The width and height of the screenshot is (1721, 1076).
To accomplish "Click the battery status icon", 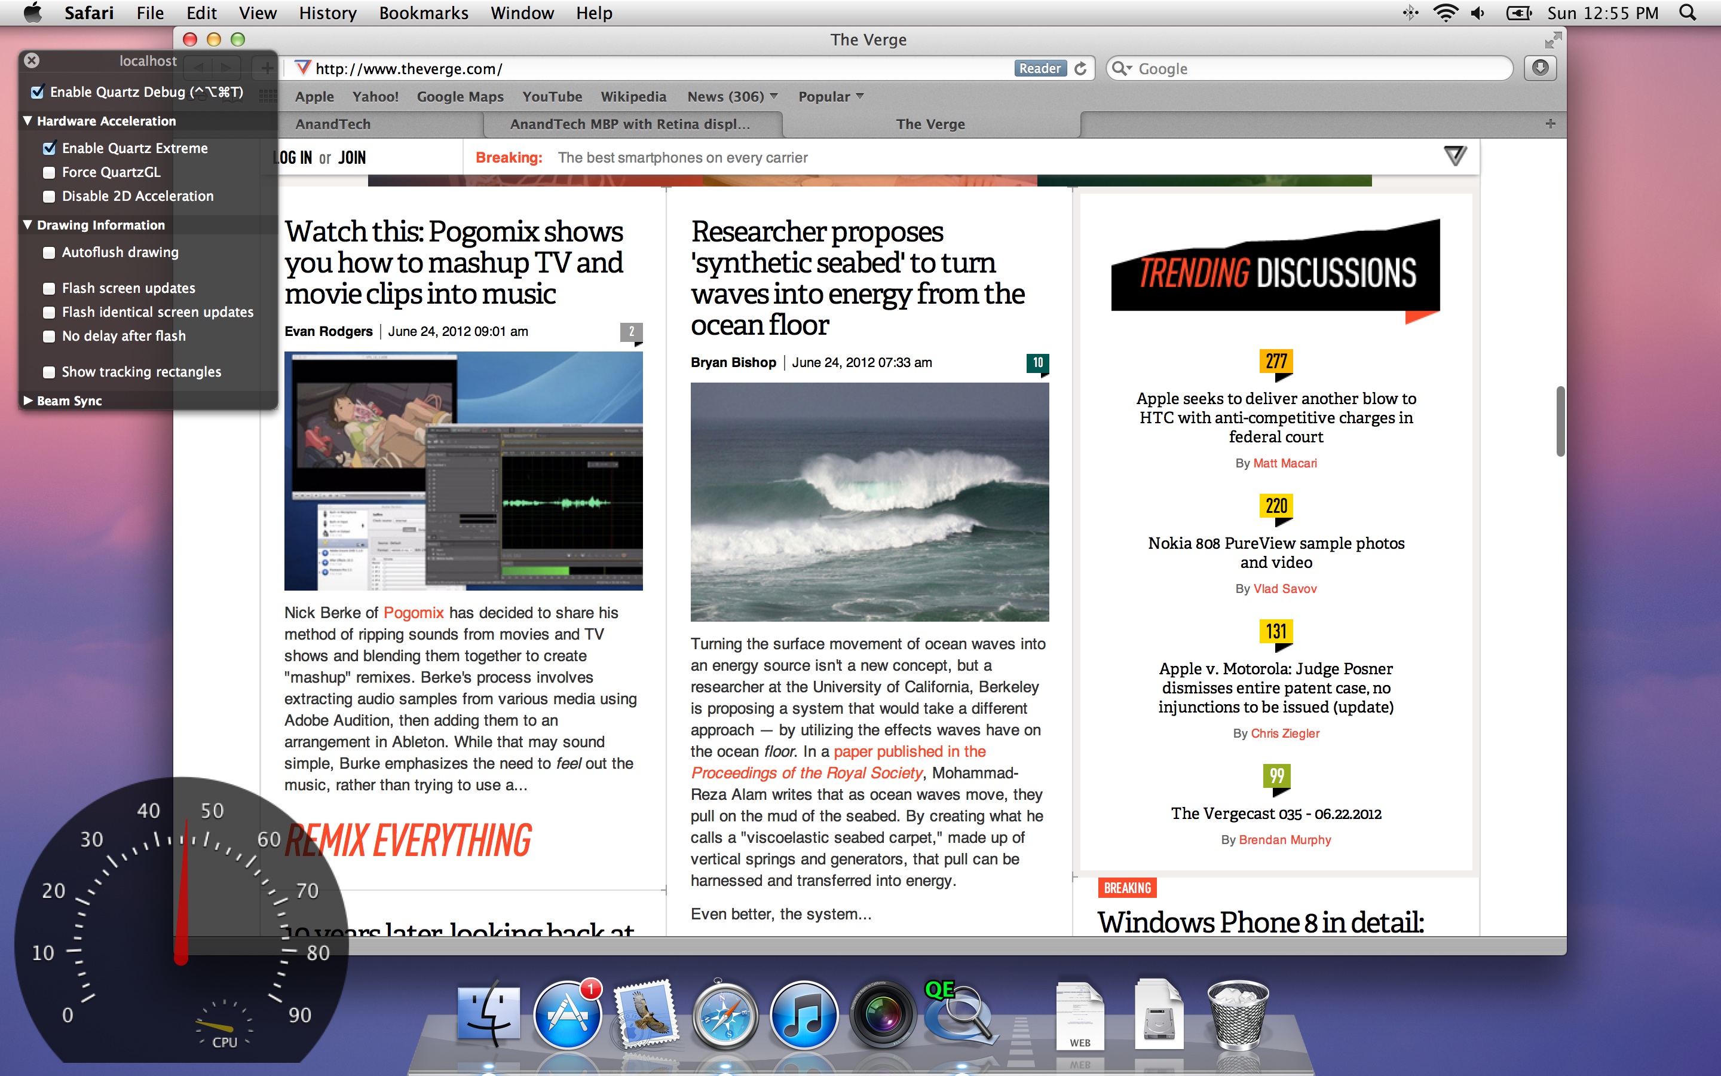I will [x=1519, y=13].
